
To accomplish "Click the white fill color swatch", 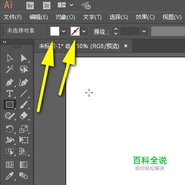I will tap(55, 31).
